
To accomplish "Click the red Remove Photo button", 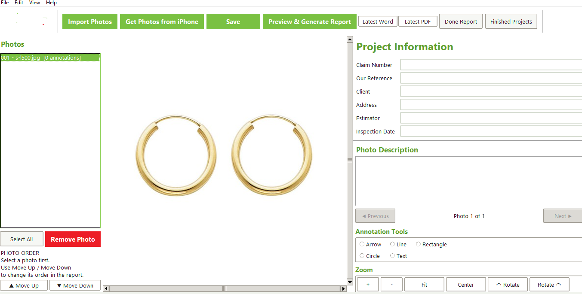I will (73, 239).
